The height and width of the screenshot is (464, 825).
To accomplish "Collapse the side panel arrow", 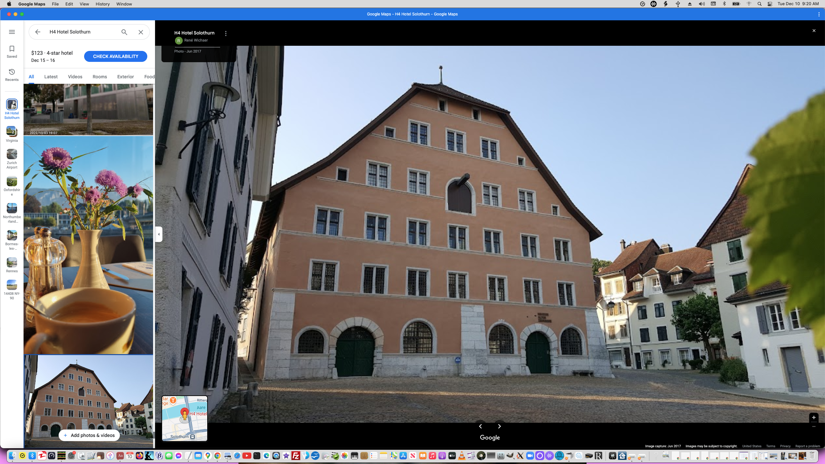I will coord(159,234).
